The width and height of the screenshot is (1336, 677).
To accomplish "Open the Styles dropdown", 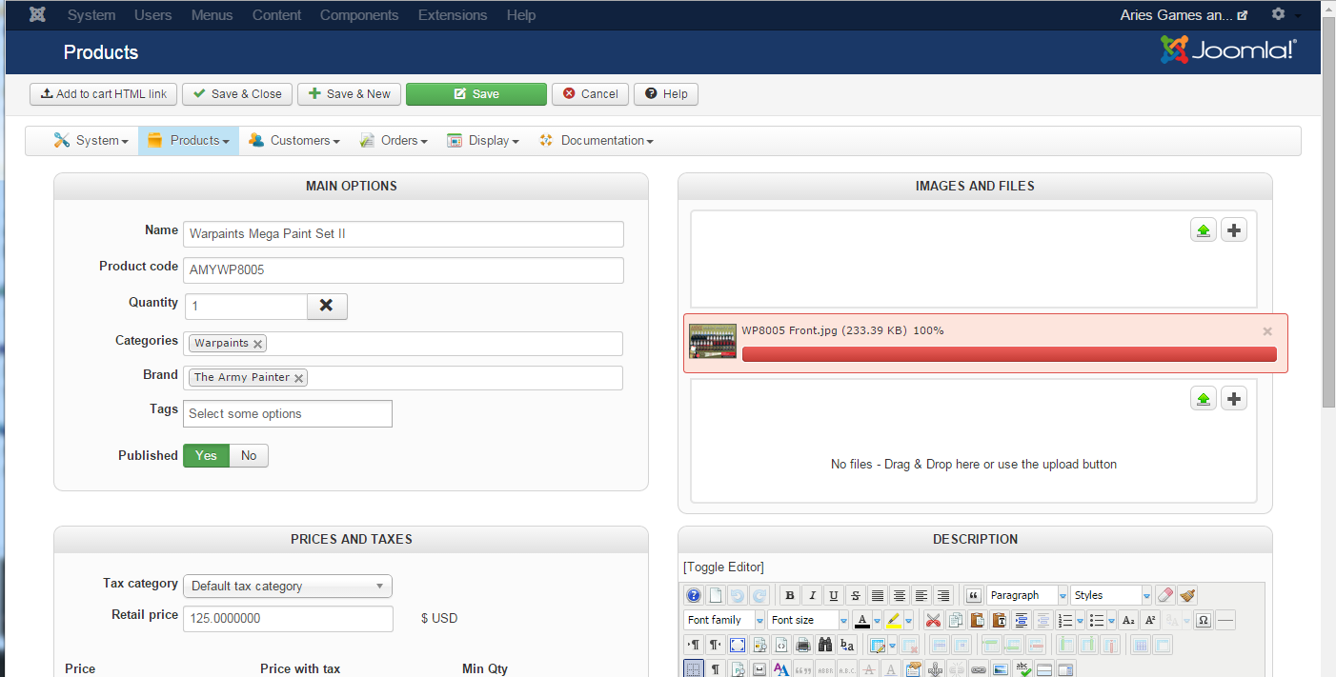I will (1111, 595).
